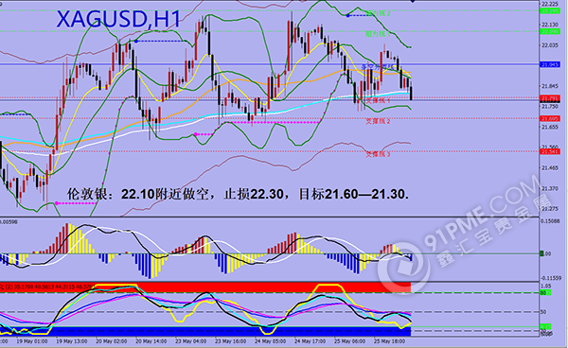
Task: Select the 支撑线 3 label text
Action: 378,154
